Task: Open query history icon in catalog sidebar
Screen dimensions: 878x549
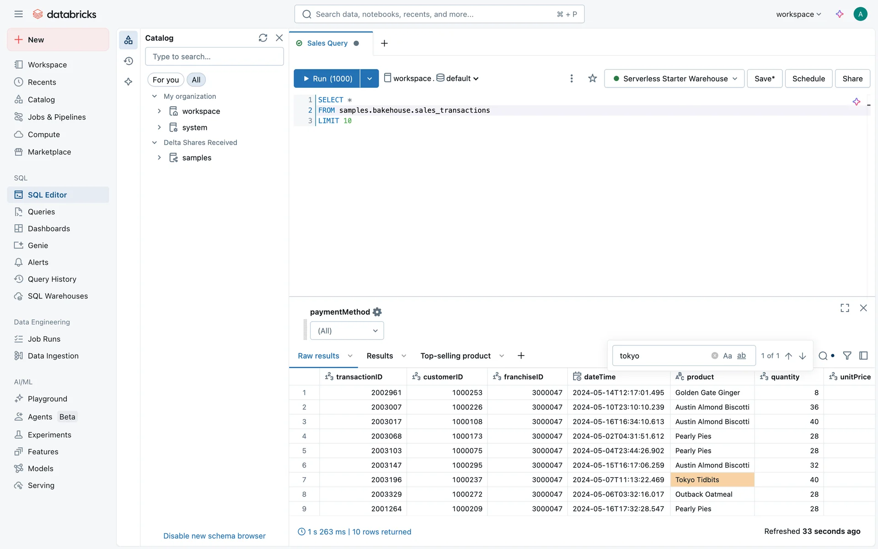Action: (x=128, y=61)
